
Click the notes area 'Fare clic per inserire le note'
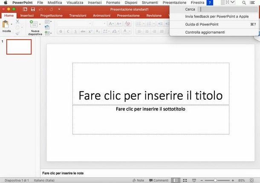[63, 173]
